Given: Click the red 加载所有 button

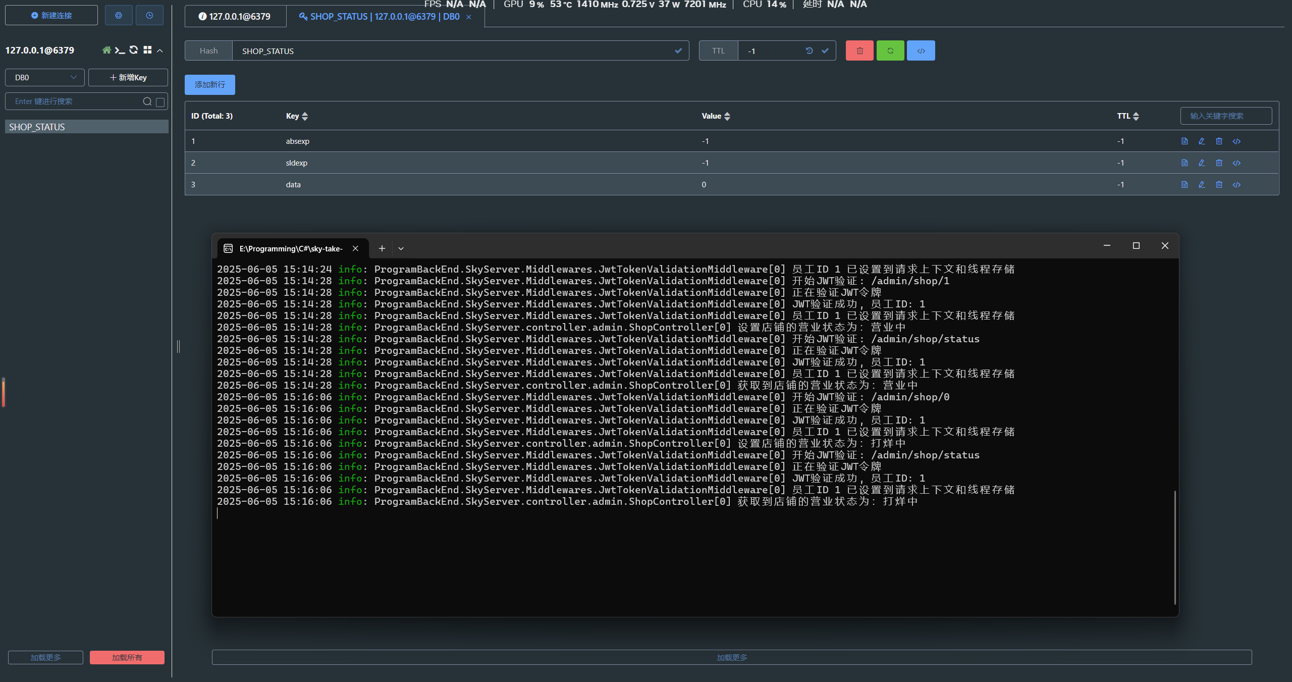Looking at the screenshot, I should (127, 657).
